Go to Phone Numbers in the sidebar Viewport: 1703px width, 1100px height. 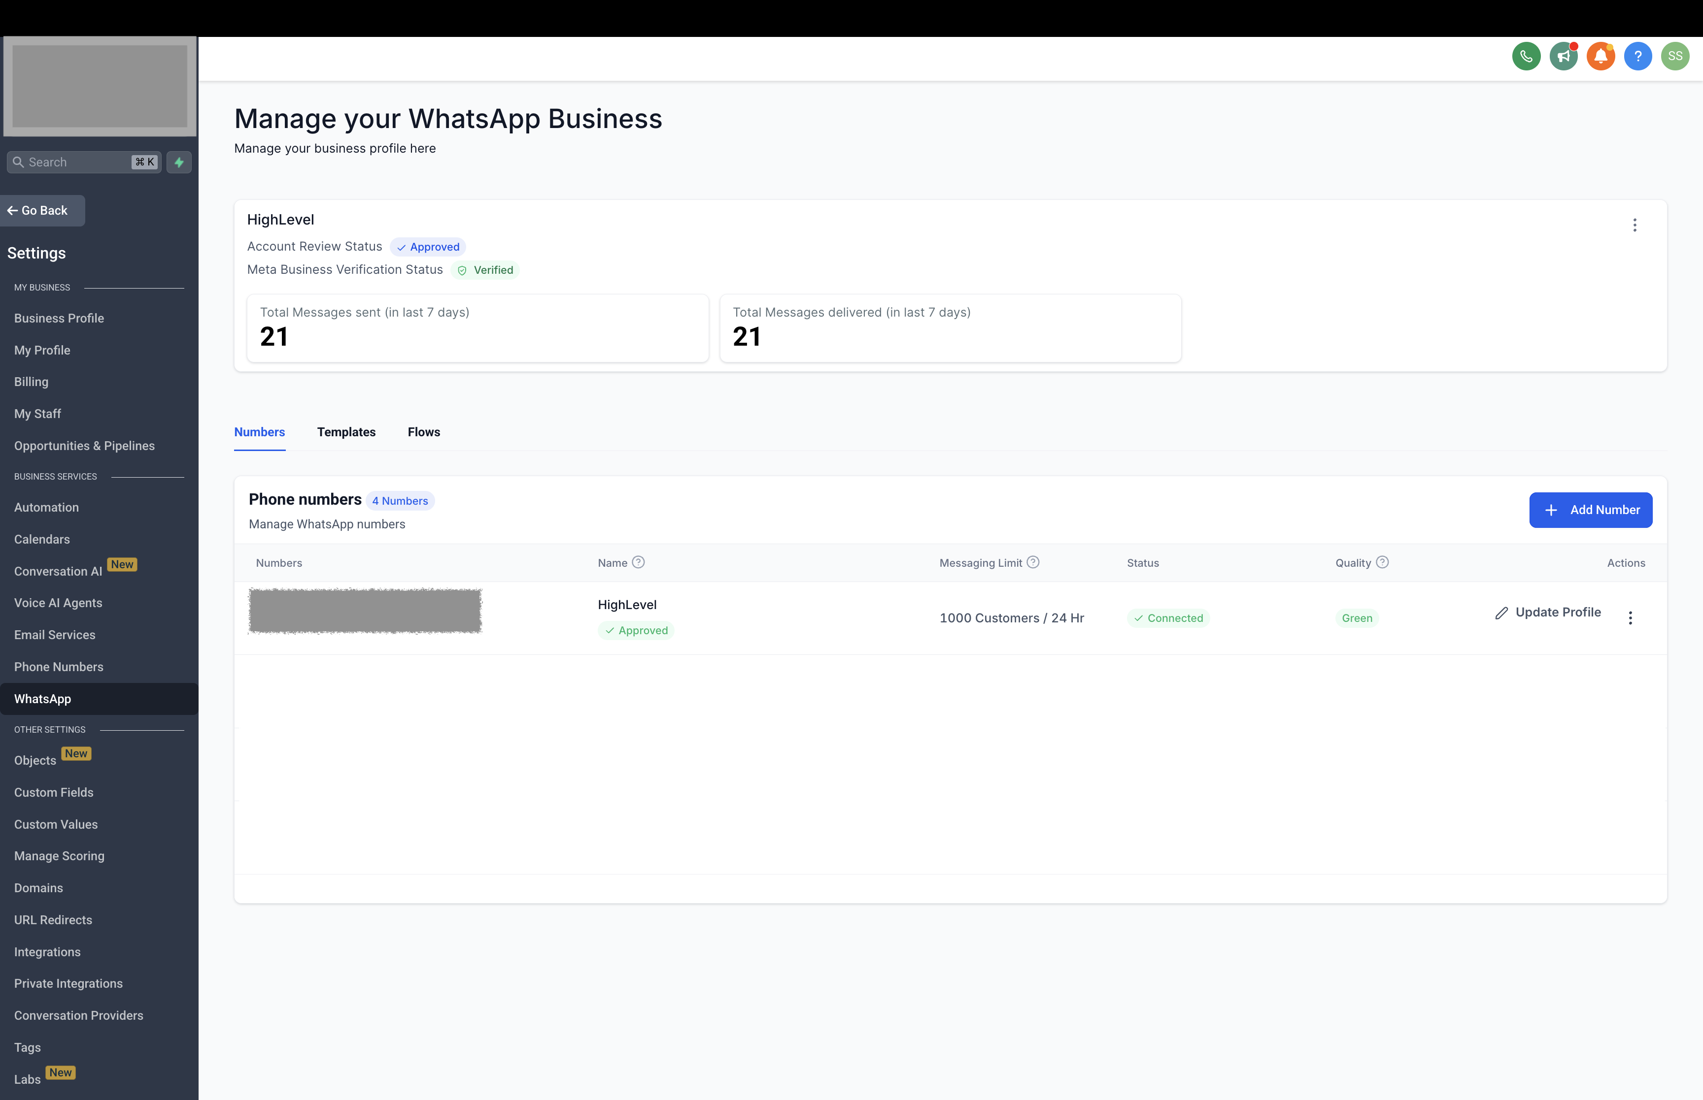(x=59, y=666)
